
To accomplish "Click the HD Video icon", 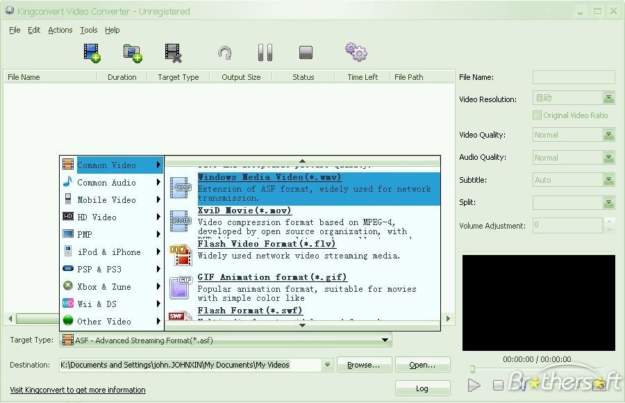I will click(68, 216).
